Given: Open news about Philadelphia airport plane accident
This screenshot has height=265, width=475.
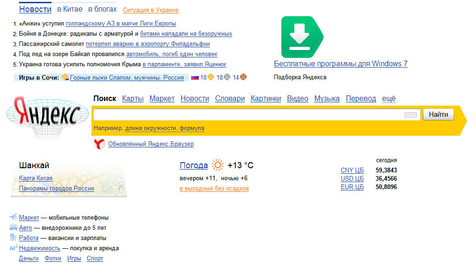Looking at the screenshot, I should point(148,44).
